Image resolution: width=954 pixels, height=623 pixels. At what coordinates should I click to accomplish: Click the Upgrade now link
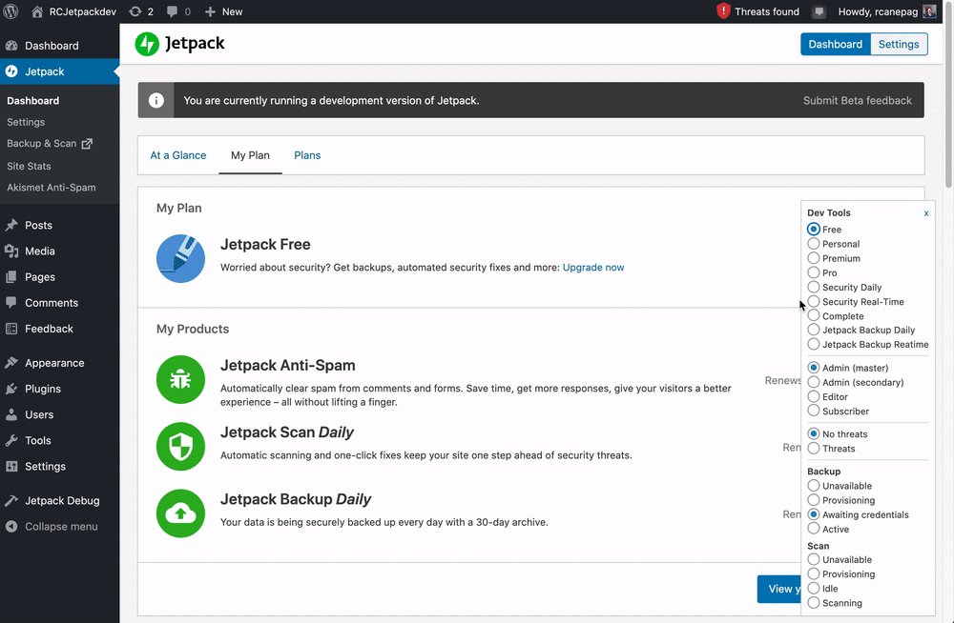[593, 268]
